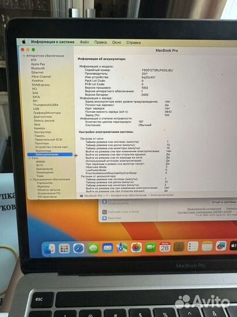The image size is (237, 317).
Task: Select Журналы under Программное обеспечение
Action: (43, 187)
